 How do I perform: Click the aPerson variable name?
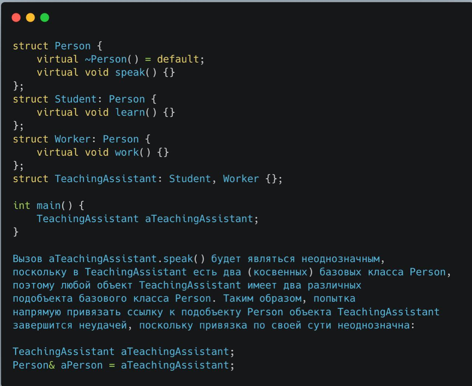[x=81, y=365]
